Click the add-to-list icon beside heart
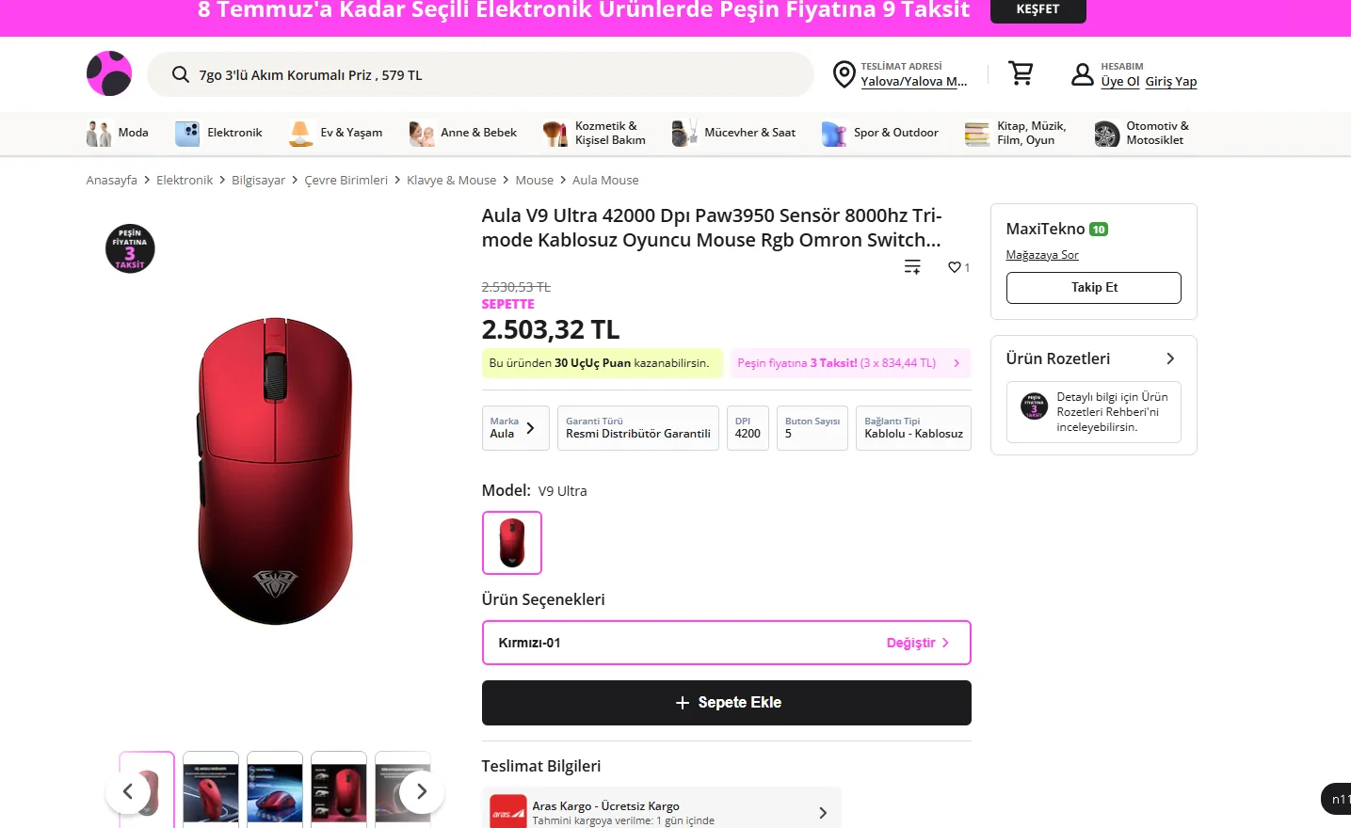This screenshot has width=1351, height=828. coord(912,267)
